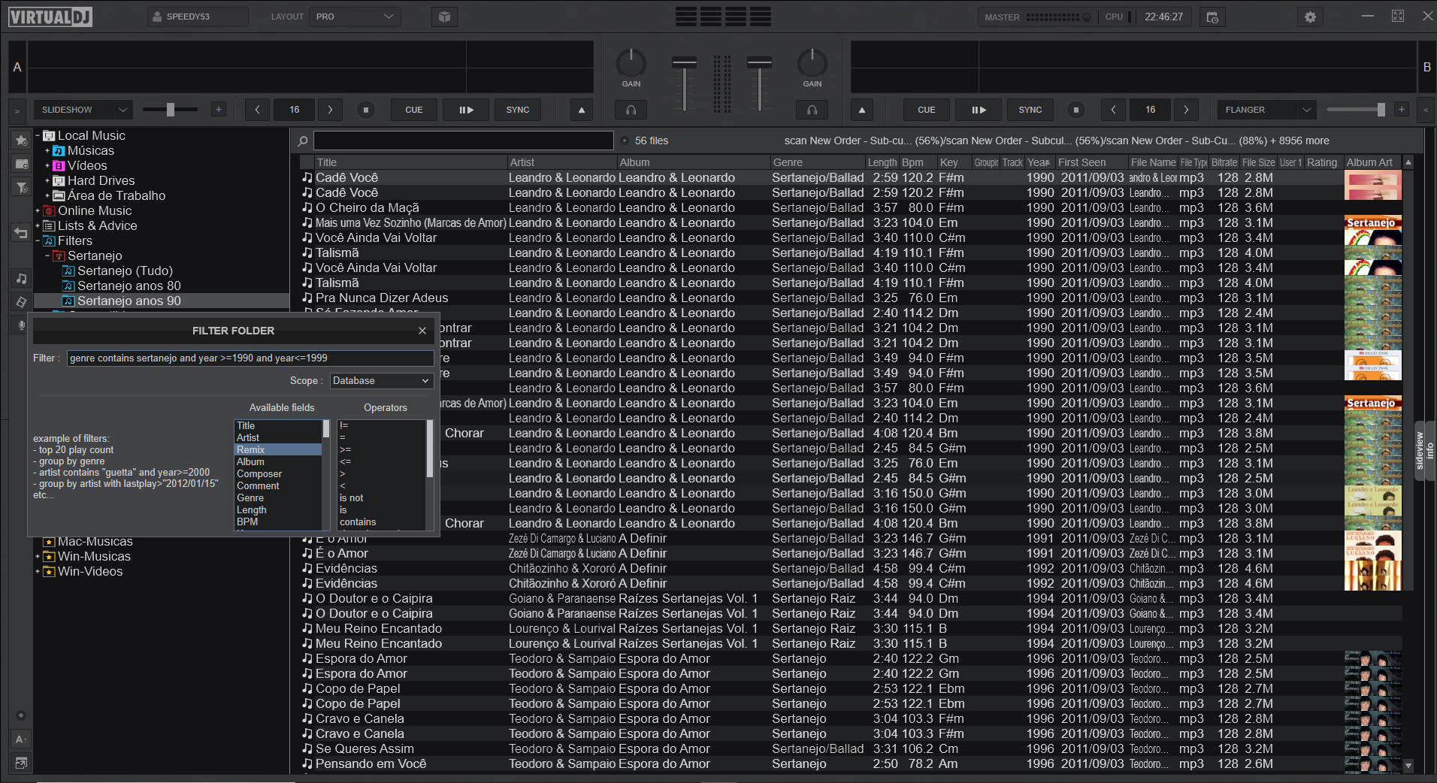This screenshot has height=783, width=1437.
Task: Add a favorite folder with the star icon
Action: (x=21, y=140)
